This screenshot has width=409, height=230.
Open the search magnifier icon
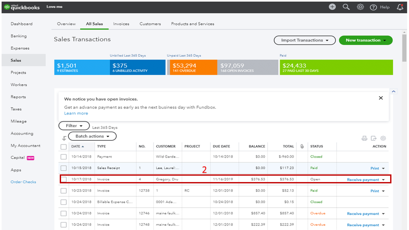pos(346,7)
